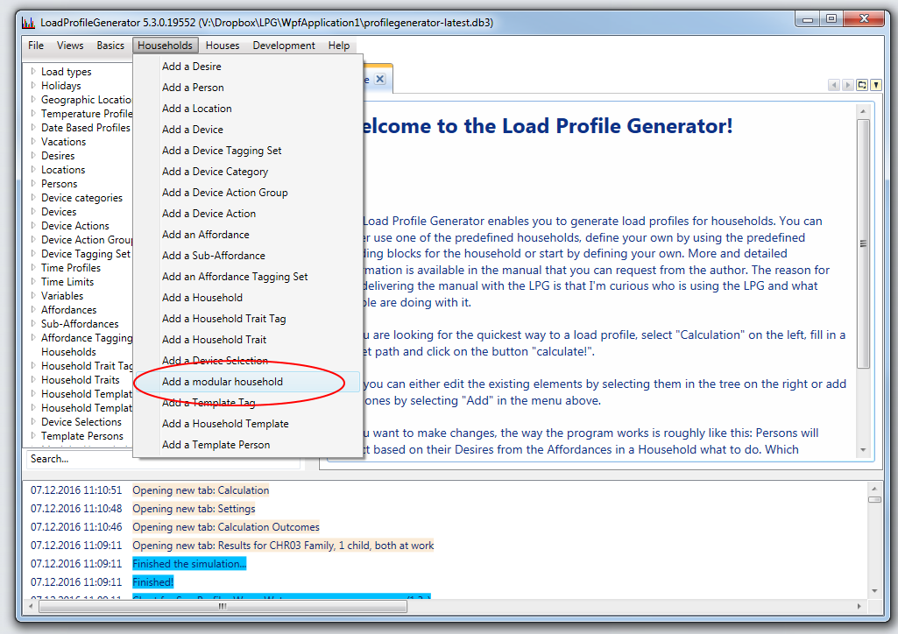Open the Help menu
Screen dimensions: 898x634
click(x=338, y=46)
